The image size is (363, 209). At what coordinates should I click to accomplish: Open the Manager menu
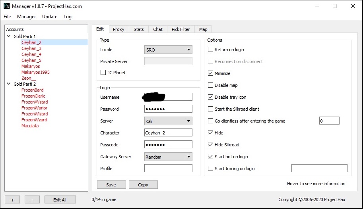(27, 17)
